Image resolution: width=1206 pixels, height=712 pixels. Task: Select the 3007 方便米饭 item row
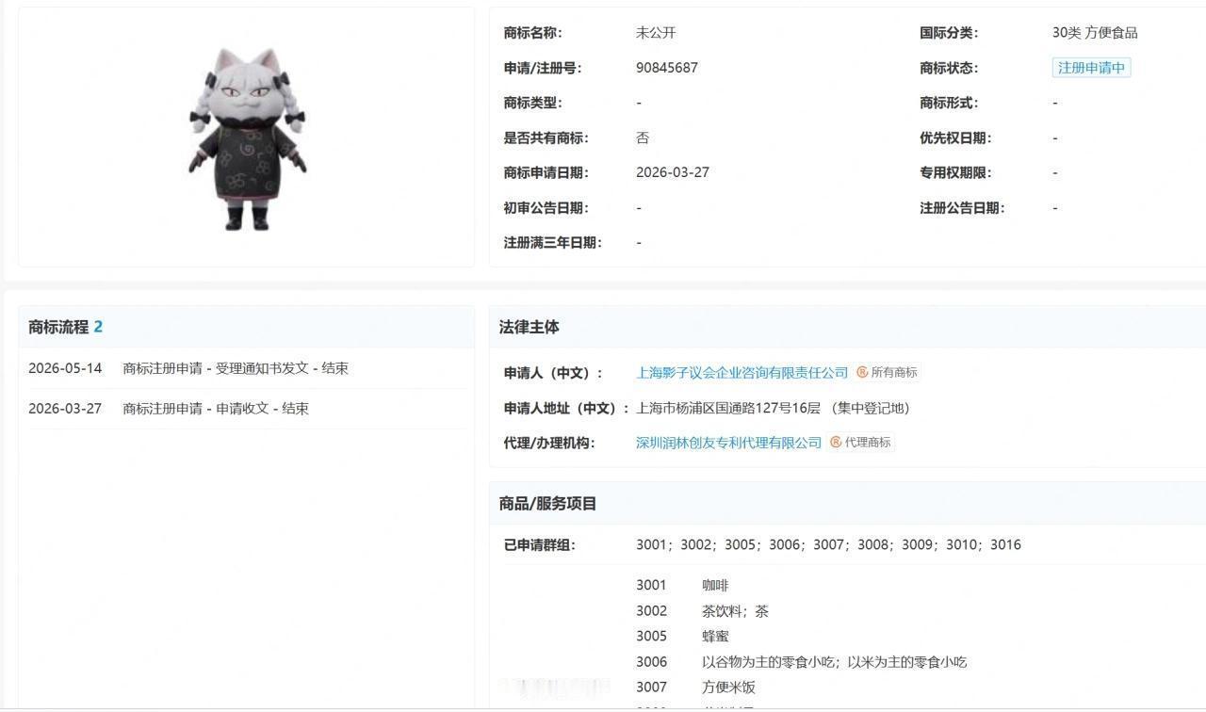pos(695,687)
